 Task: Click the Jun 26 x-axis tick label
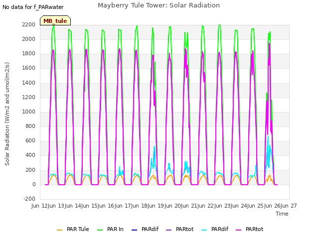click(x=271, y=206)
